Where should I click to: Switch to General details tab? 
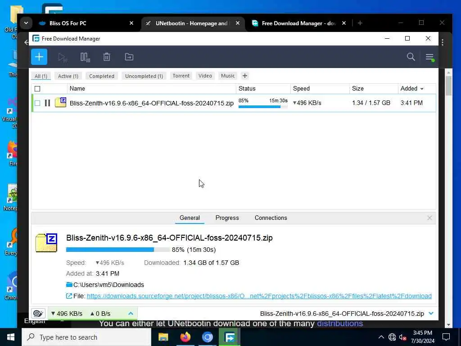click(190, 218)
